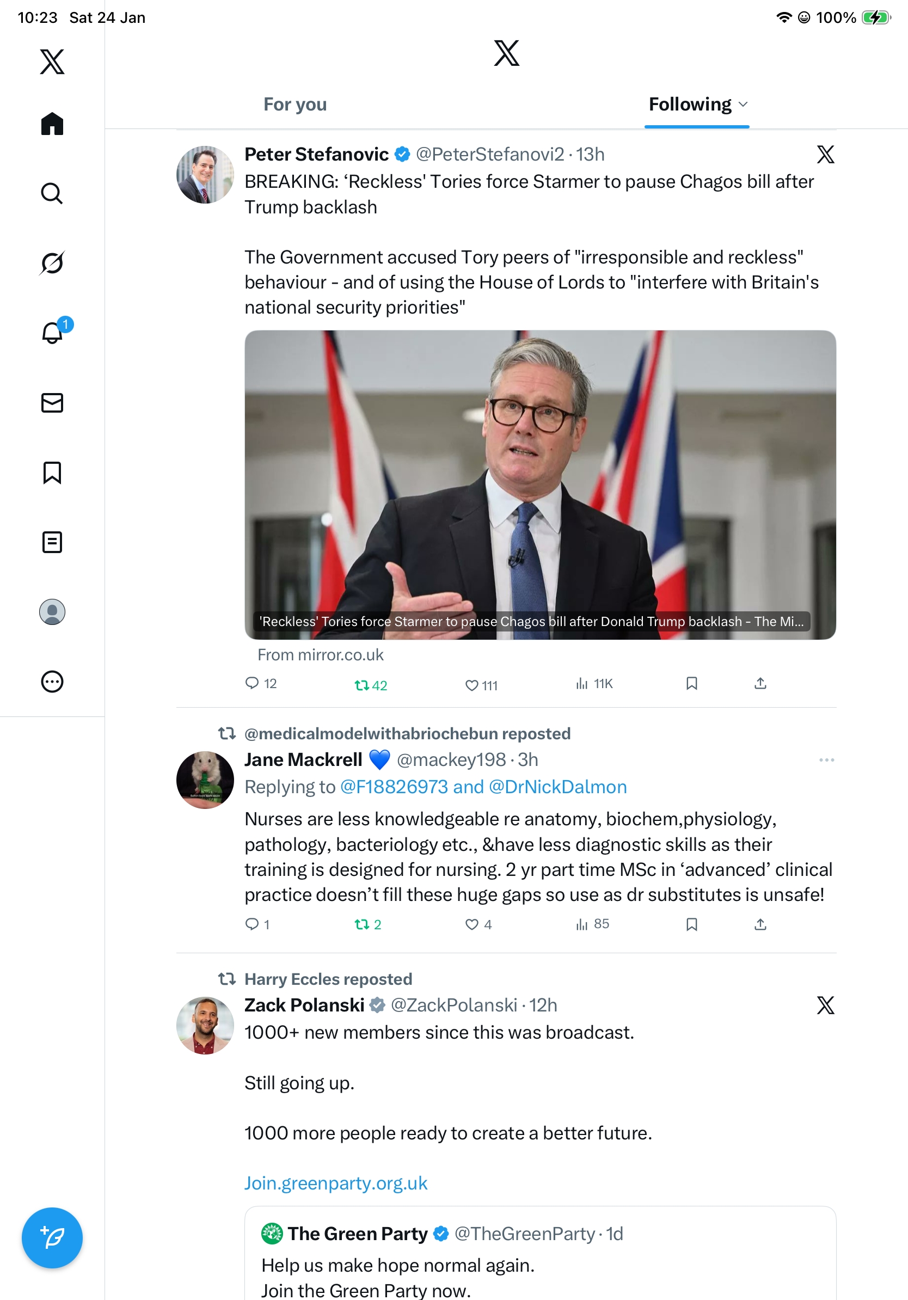The width and height of the screenshot is (908, 1300).
Task: Open Lists icon in sidebar
Action: point(52,542)
